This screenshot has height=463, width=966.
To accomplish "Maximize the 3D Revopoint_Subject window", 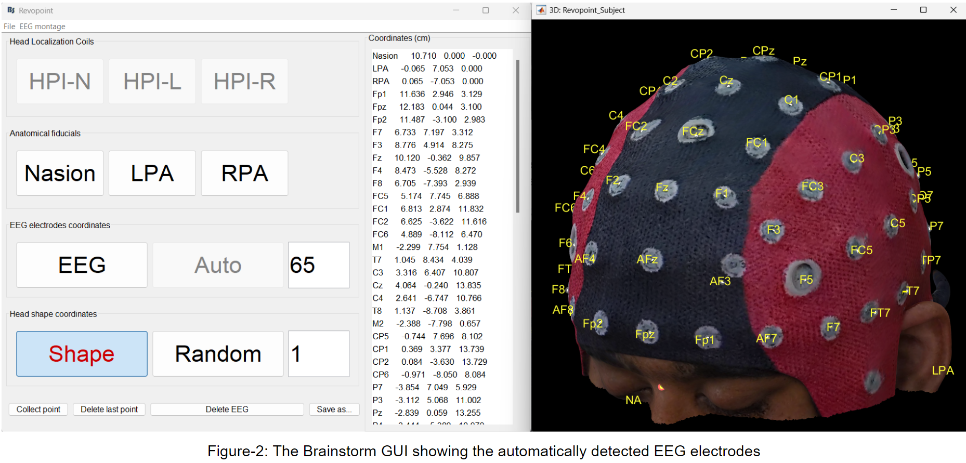I will coord(923,10).
